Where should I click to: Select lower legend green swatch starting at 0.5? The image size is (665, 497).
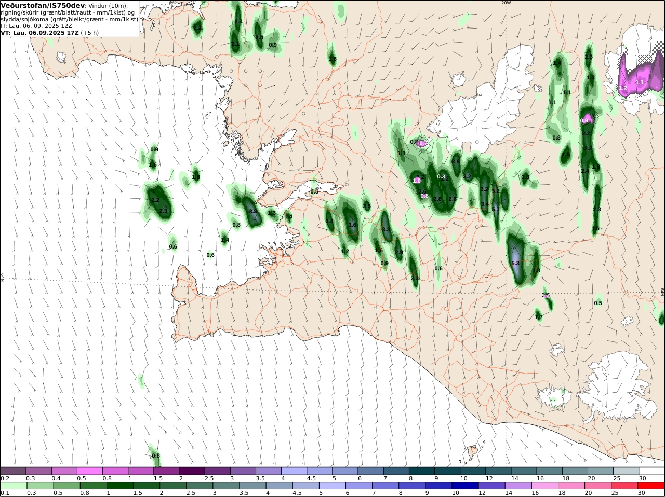tap(66, 486)
